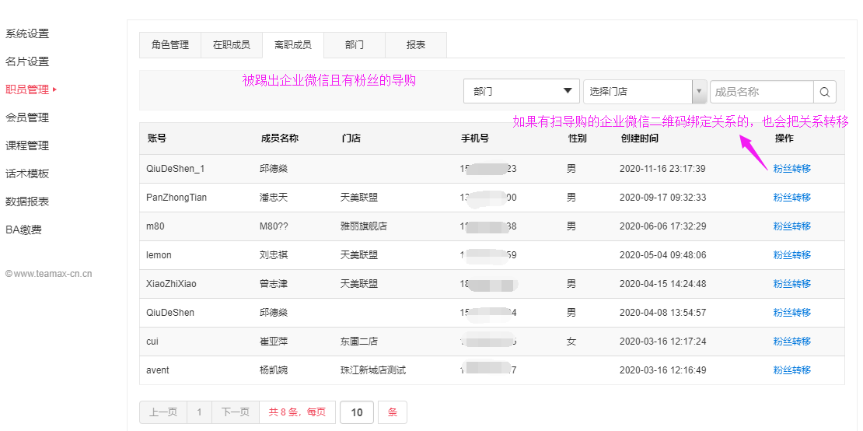The height and width of the screenshot is (431, 863).
Task: Expand the 职员管理 sidebar menu
Action: [x=28, y=89]
